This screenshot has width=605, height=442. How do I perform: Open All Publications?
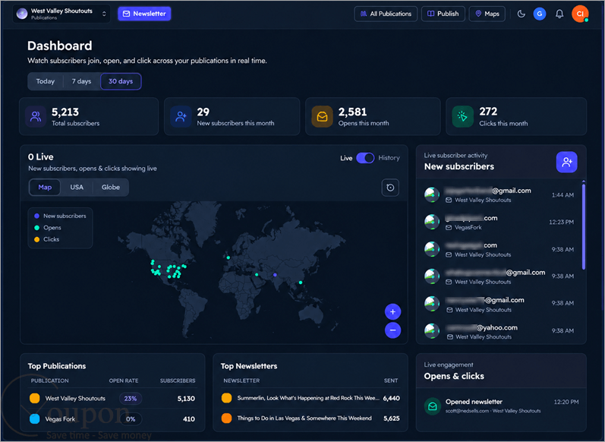386,14
